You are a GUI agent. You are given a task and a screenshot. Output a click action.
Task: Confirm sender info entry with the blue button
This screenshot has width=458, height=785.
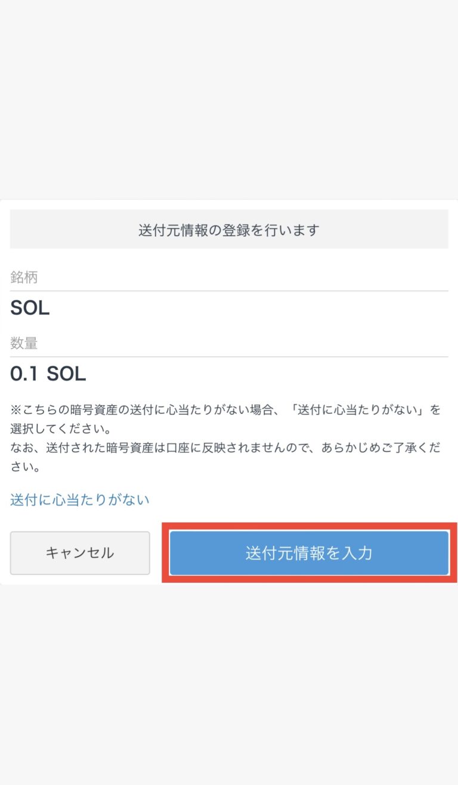click(x=308, y=552)
